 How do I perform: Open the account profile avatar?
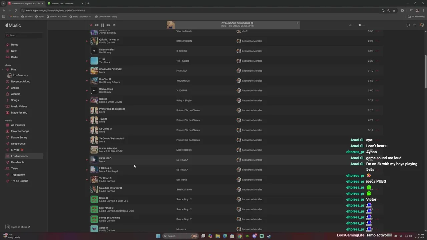pyautogui.click(x=422, y=25)
